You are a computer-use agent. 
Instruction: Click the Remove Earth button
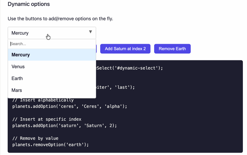click(172, 49)
